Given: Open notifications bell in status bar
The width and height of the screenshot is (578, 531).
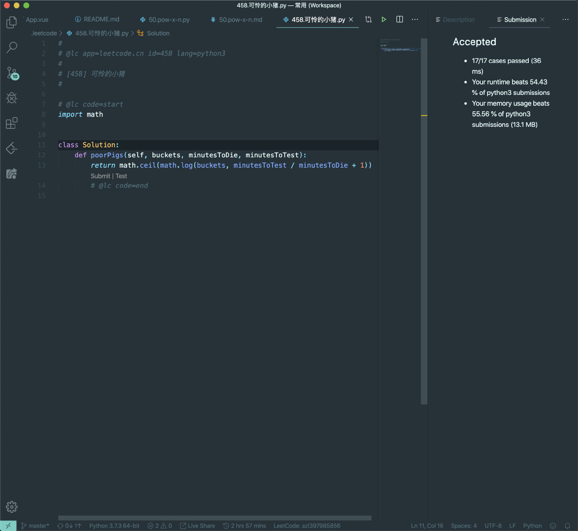Looking at the screenshot, I should tap(567, 526).
